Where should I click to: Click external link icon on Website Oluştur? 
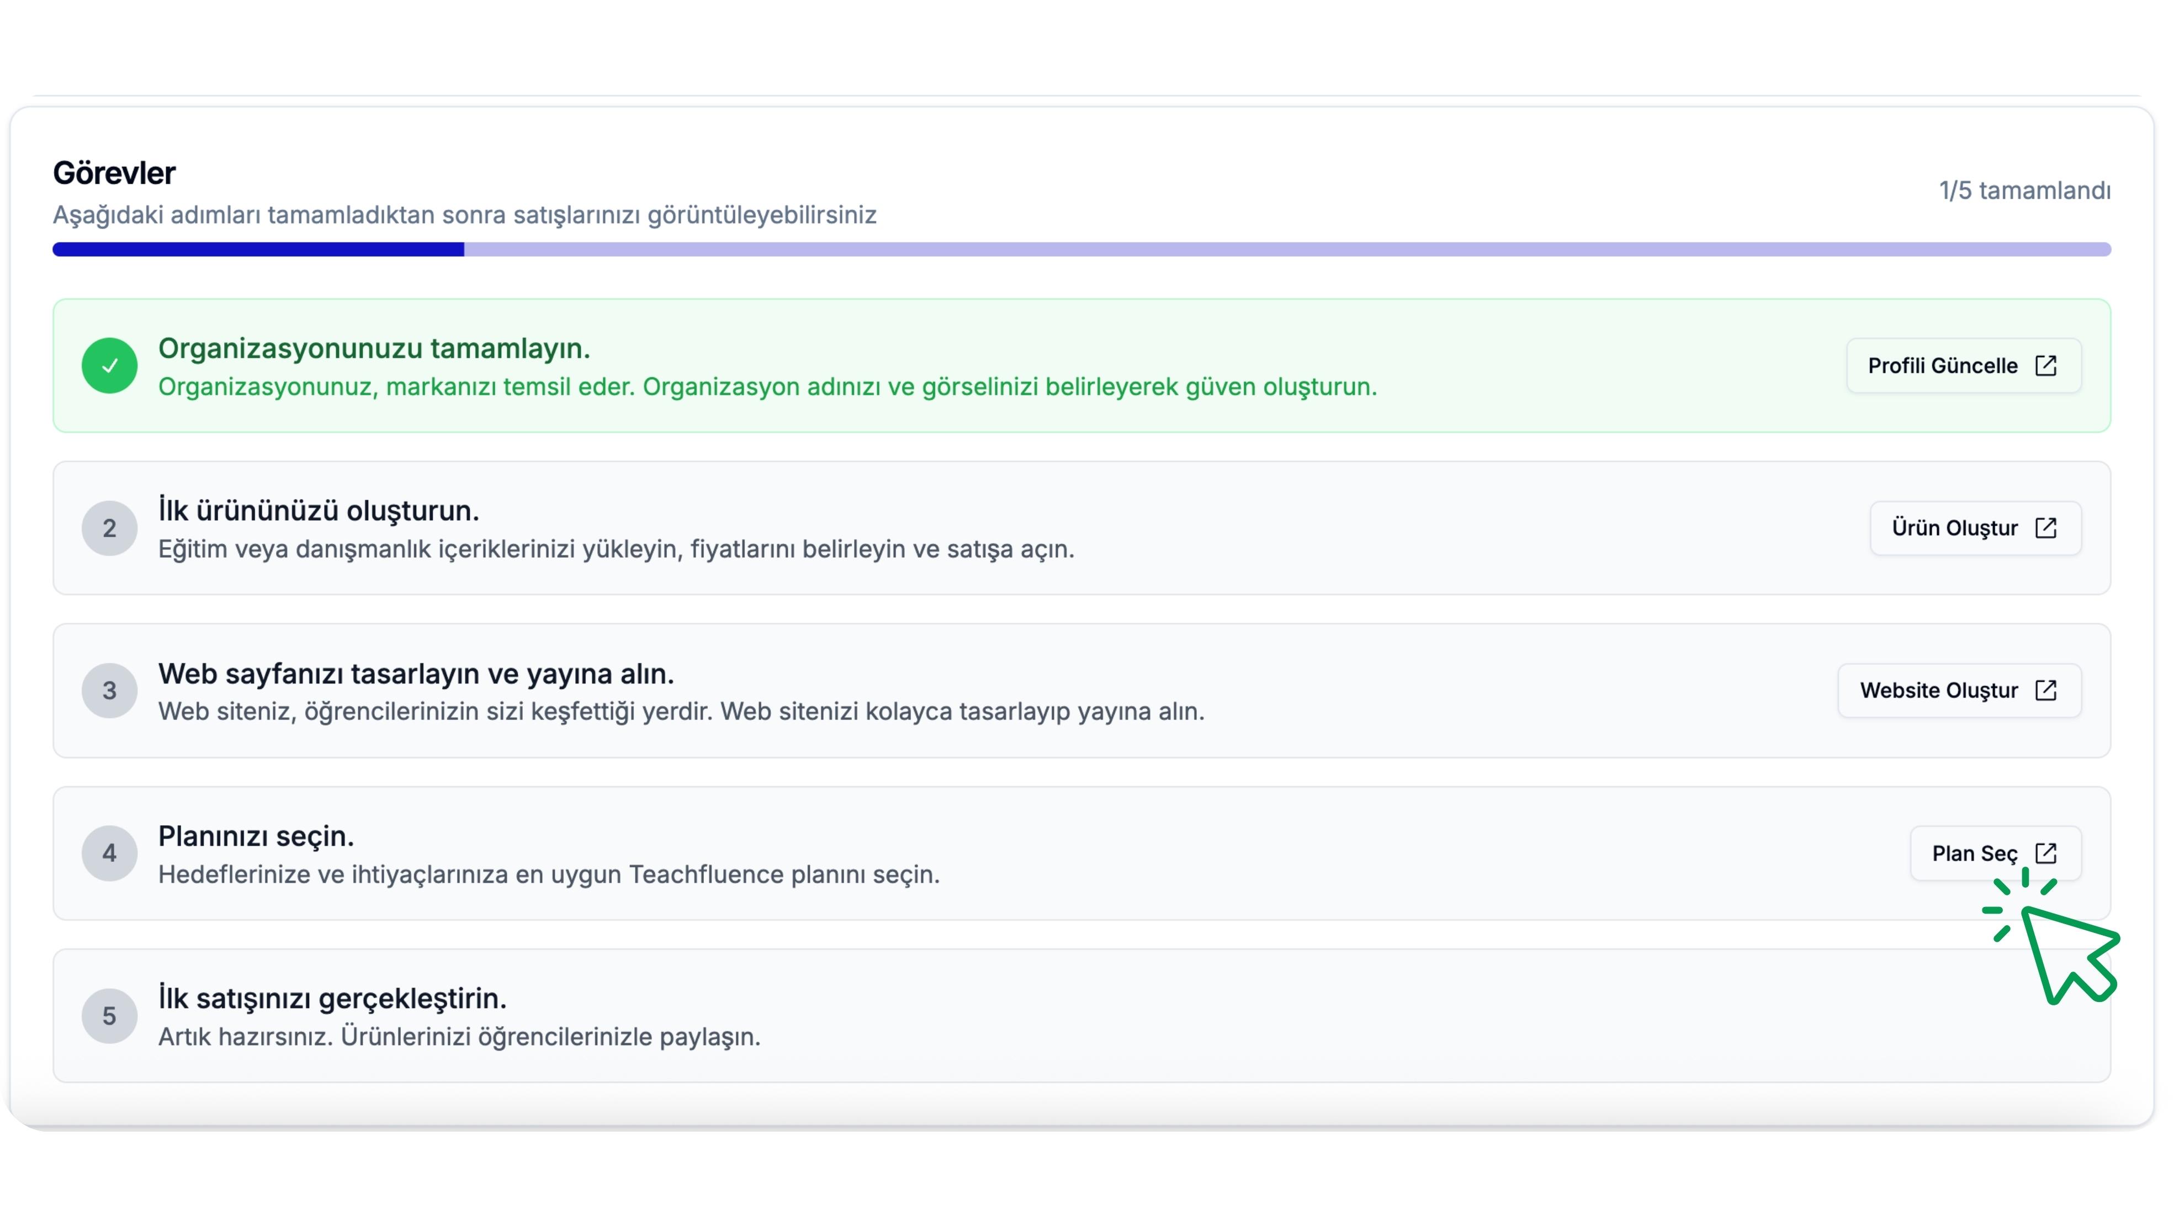click(x=2046, y=690)
